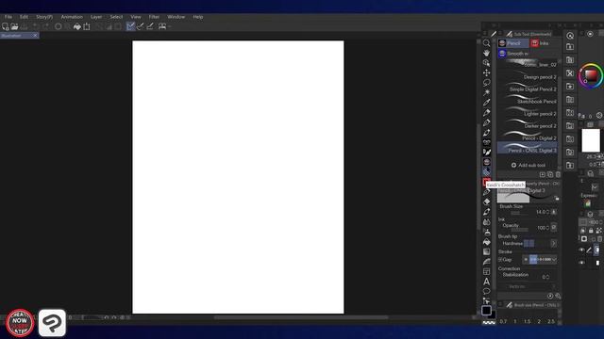
Task: Open Quick Access magnifier icon in material bar
Action: coord(570,36)
